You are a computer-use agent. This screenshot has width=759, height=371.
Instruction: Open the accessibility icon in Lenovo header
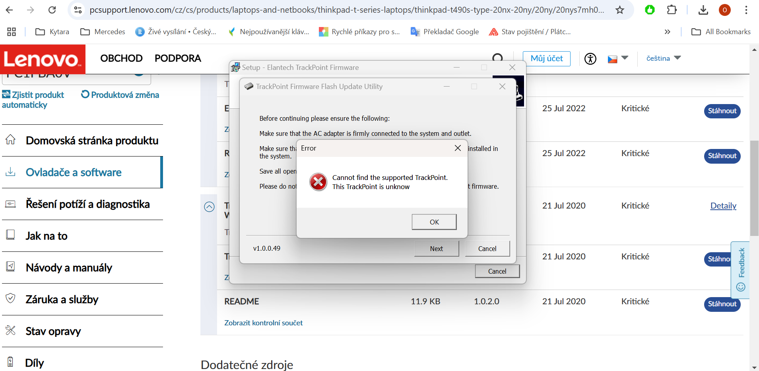tap(590, 59)
